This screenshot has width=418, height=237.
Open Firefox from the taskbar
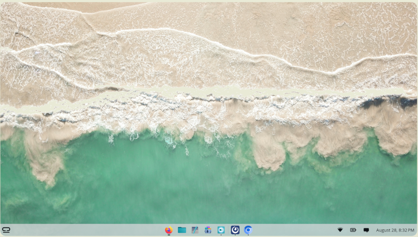point(169,230)
